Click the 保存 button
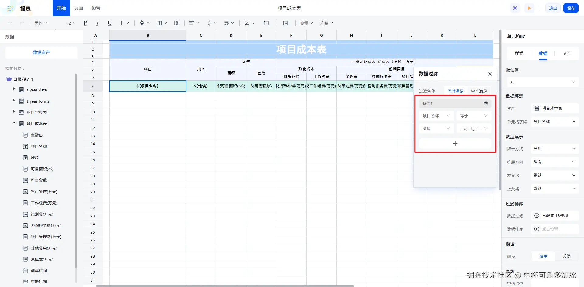 tap(571, 8)
